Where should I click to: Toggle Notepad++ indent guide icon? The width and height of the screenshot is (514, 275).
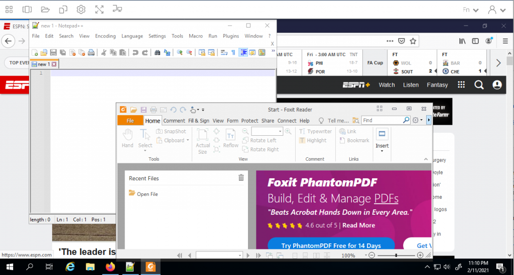point(243,52)
